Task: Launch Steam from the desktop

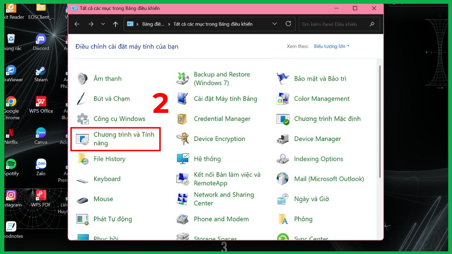Action: pos(40,73)
